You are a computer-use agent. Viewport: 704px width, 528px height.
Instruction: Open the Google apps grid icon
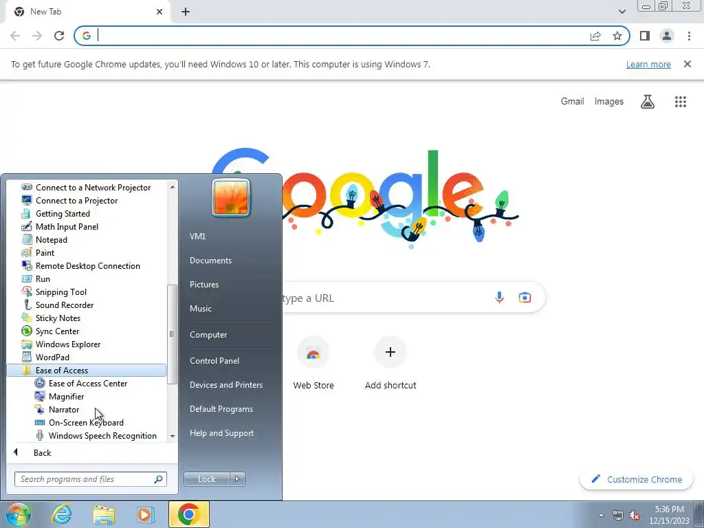click(680, 102)
